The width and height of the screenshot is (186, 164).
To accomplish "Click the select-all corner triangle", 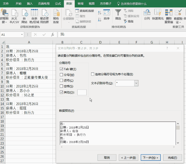I will click(3, 42).
